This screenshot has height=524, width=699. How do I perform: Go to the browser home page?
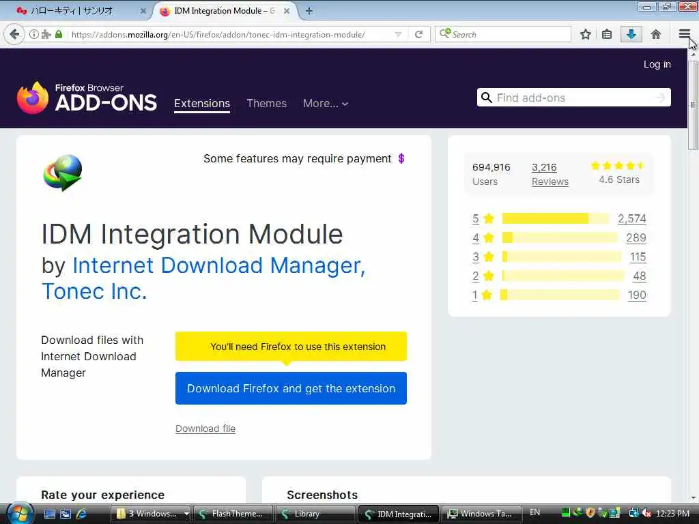tap(656, 34)
